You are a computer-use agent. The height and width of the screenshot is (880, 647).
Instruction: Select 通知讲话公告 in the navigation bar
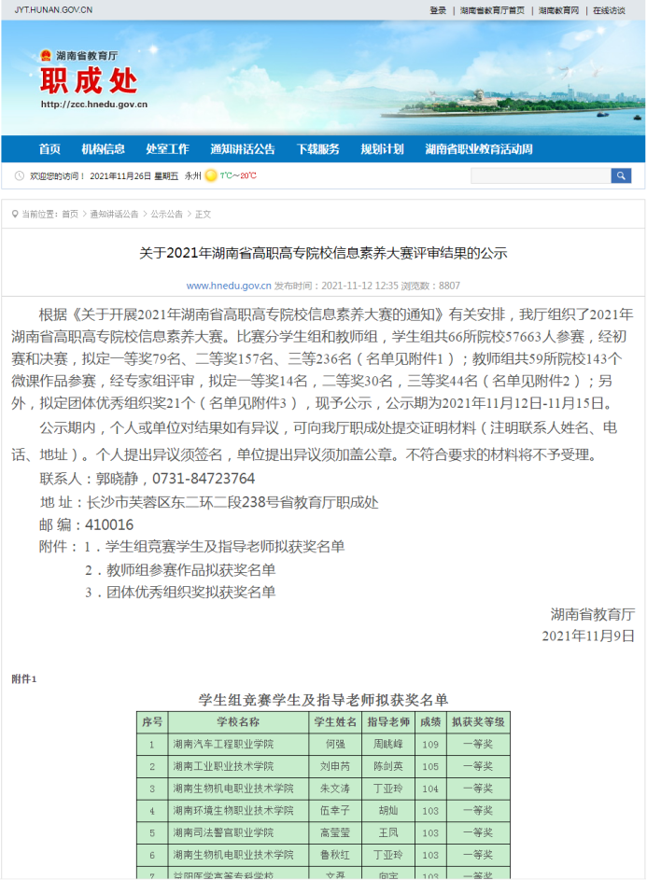[x=243, y=149]
